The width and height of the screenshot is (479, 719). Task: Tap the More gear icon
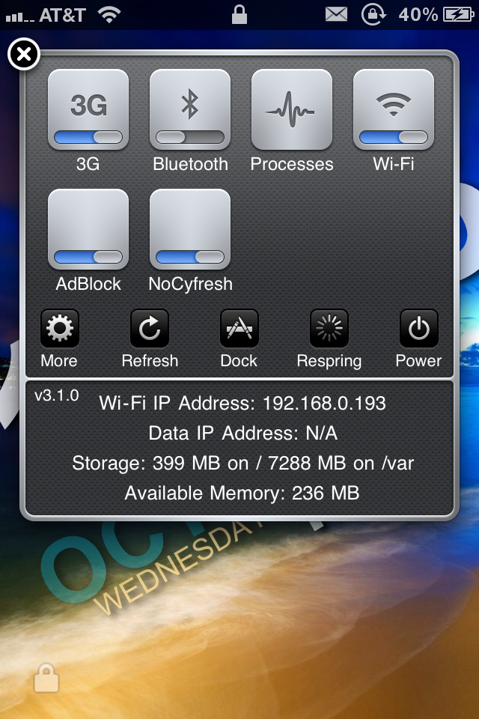[59, 328]
